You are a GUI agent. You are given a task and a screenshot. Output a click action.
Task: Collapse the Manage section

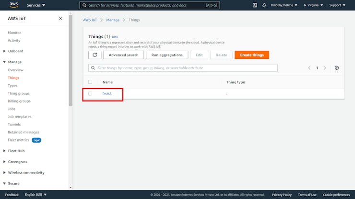(12, 62)
